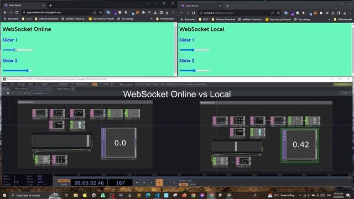
Task: Click slider COMP in WebSocket Online network
Action: tap(61, 141)
